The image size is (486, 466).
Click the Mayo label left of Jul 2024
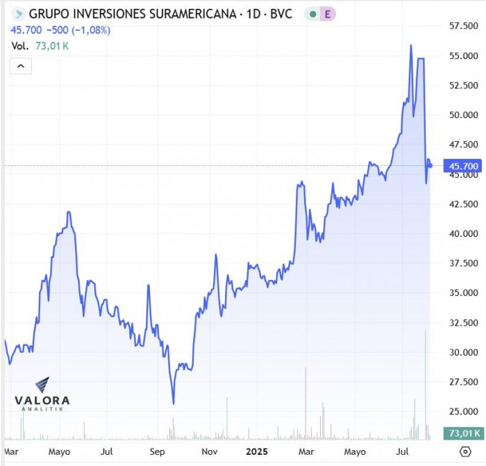59,451
